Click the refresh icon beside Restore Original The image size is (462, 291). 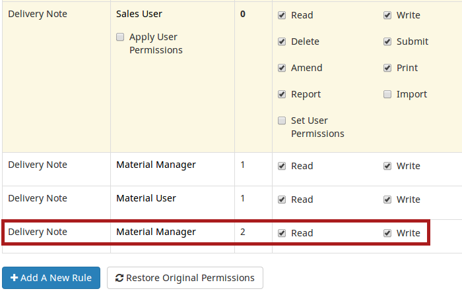pos(119,278)
